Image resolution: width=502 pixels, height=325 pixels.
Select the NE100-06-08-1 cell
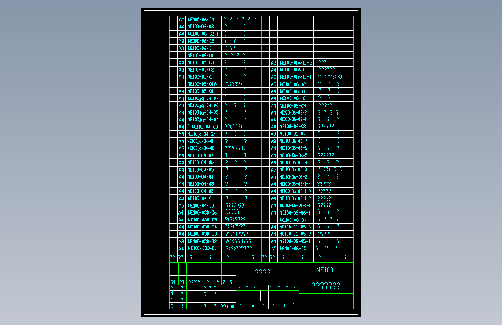pos(295,120)
